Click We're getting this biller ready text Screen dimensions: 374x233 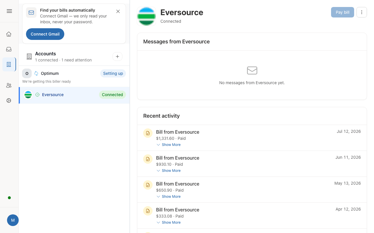(46, 82)
